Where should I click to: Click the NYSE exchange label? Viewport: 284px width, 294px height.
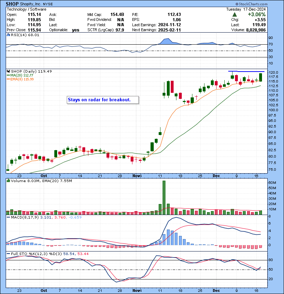(x=48, y=4)
